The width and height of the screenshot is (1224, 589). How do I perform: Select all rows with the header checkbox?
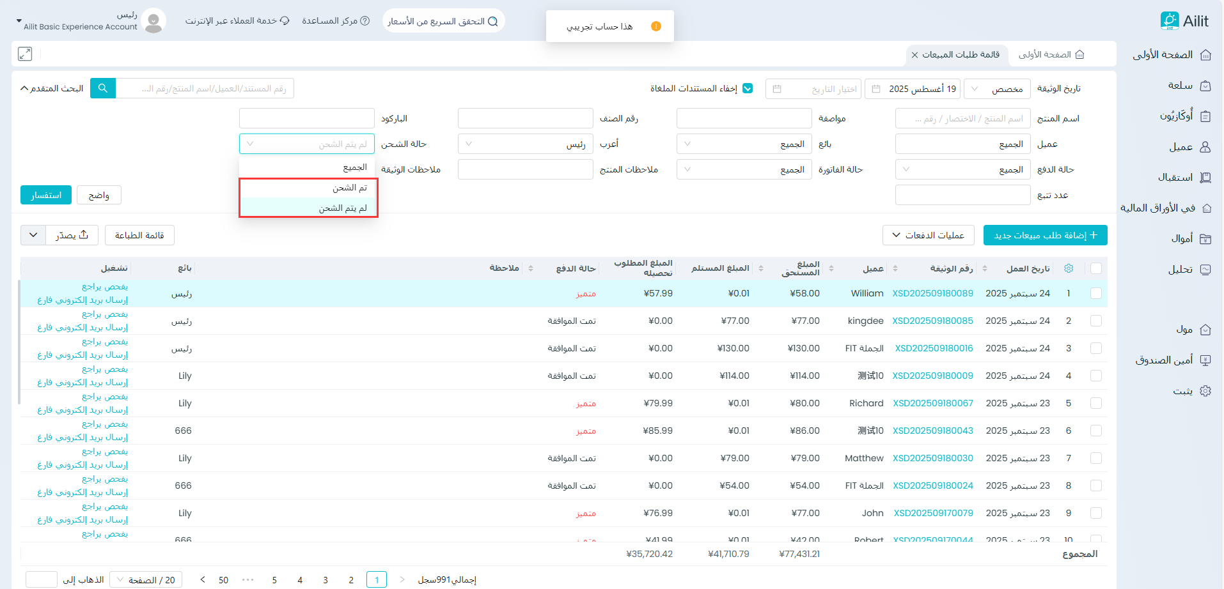[x=1096, y=268]
